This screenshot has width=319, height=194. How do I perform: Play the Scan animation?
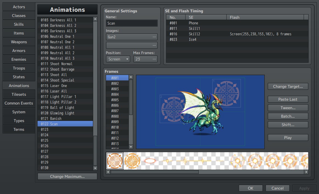pyautogui.click(x=288, y=138)
